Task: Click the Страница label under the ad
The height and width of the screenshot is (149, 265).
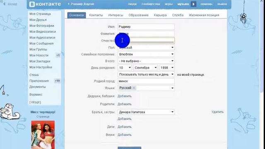Action: pyautogui.click(x=43, y=117)
